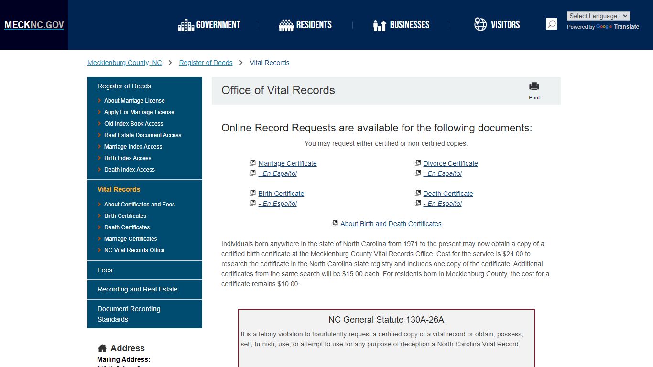Image resolution: width=653 pixels, height=367 pixels.
Task: Go to Register of Deeds breadcrumb
Action: point(206,63)
